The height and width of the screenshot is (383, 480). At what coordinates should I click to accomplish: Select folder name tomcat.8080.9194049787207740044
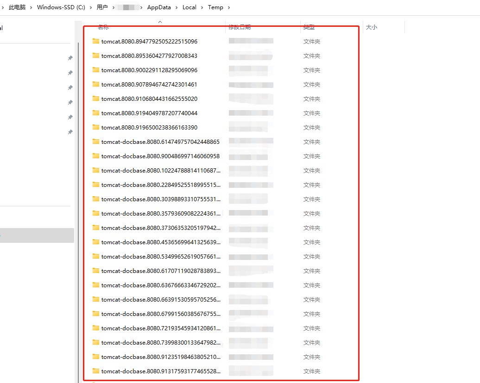(149, 113)
